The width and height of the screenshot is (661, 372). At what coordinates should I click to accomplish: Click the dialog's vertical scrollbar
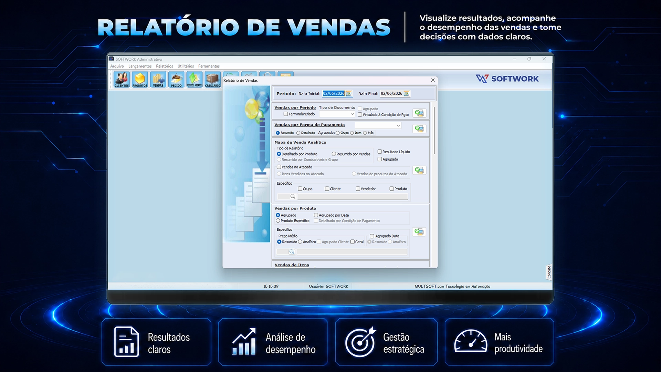pyautogui.click(x=434, y=130)
